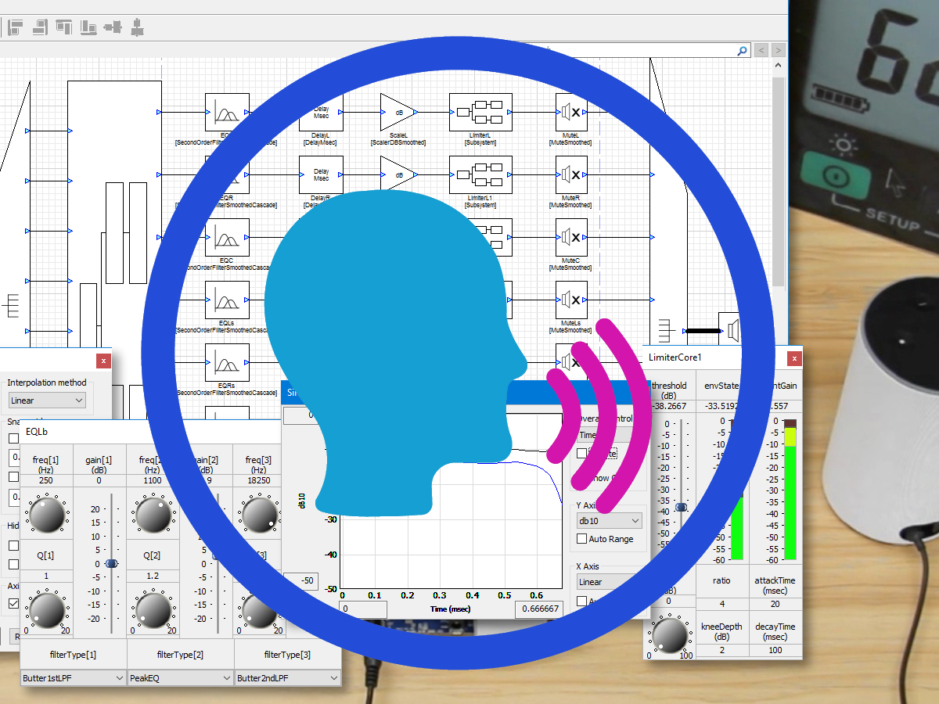Image resolution: width=939 pixels, height=704 pixels.
Task: Click the gain[1] slider handle
Action: click(x=111, y=563)
